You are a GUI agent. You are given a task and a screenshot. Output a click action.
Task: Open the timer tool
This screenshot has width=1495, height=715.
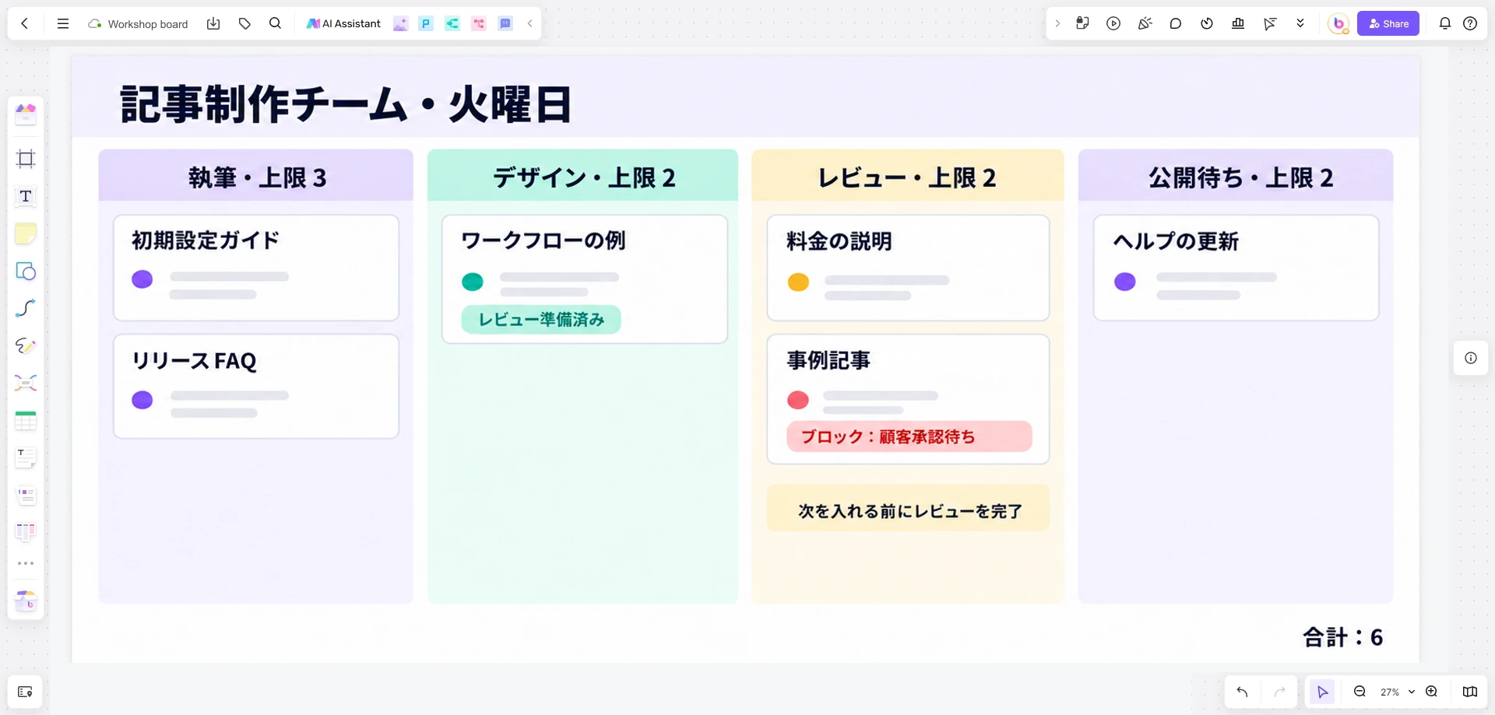(x=1207, y=23)
